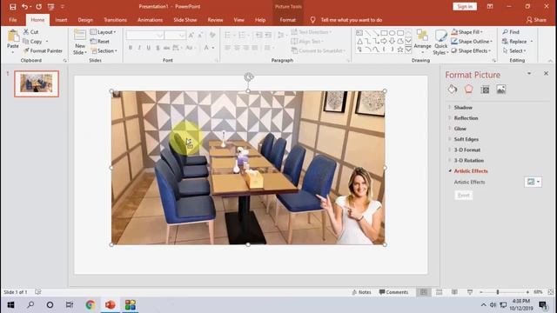The height and width of the screenshot is (313, 557).
Task: Open Effects pentagon tab in Format Picture
Action: (468, 90)
